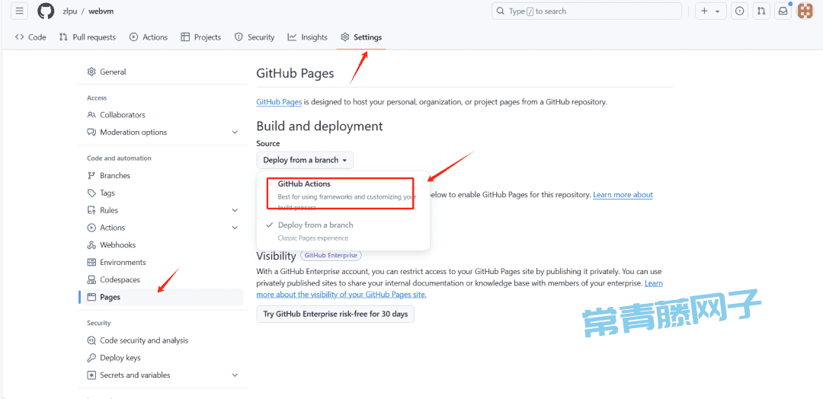Open the hamburger navigation menu
This screenshot has height=399, width=823.
(x=19, y=11)
